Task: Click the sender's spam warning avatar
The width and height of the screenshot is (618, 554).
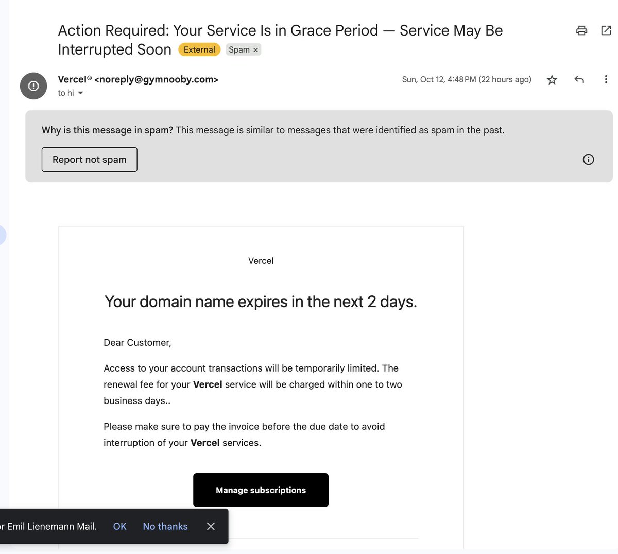Action: (x=33, y=86)
